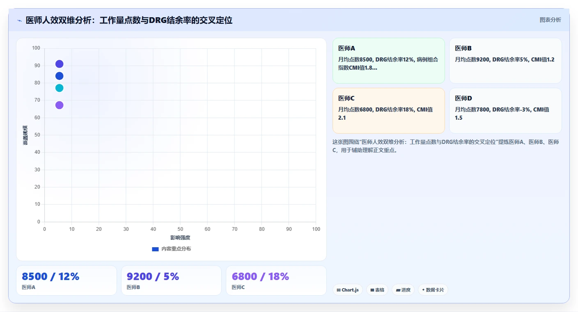Click the main title heading text

[x=129, y=20]
